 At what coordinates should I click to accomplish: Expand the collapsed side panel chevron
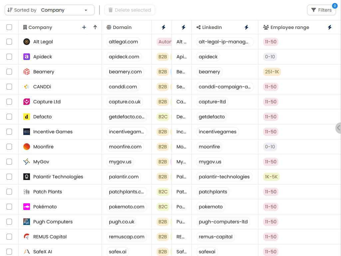tap(338, 128)
